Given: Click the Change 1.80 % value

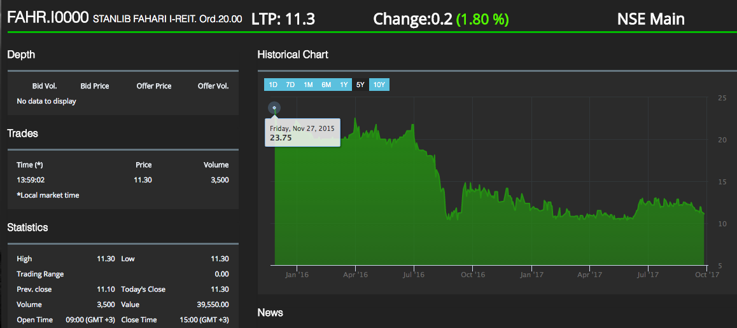Looking at the screenshot, I should (482, 19).
